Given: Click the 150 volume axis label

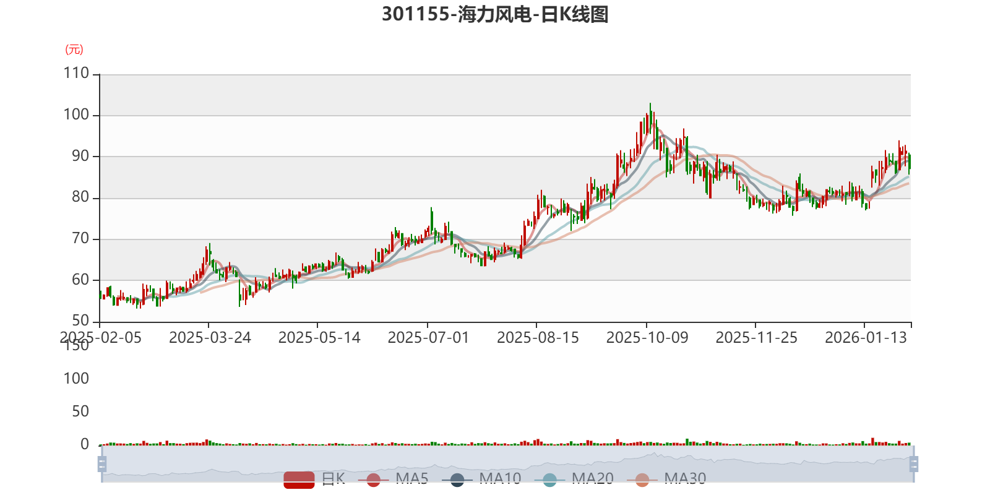Looking at the screenshot, I should pos(76,345).
